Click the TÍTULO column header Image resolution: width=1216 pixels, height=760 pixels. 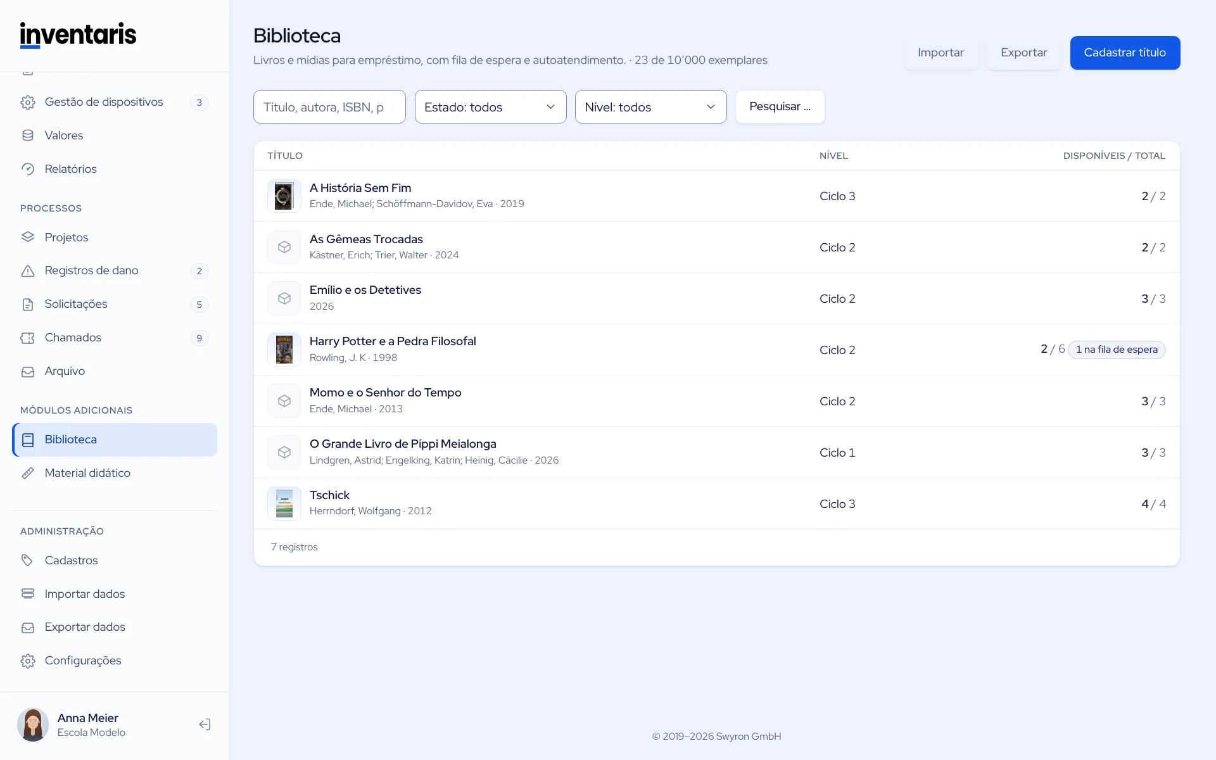[x=285, y=156]
